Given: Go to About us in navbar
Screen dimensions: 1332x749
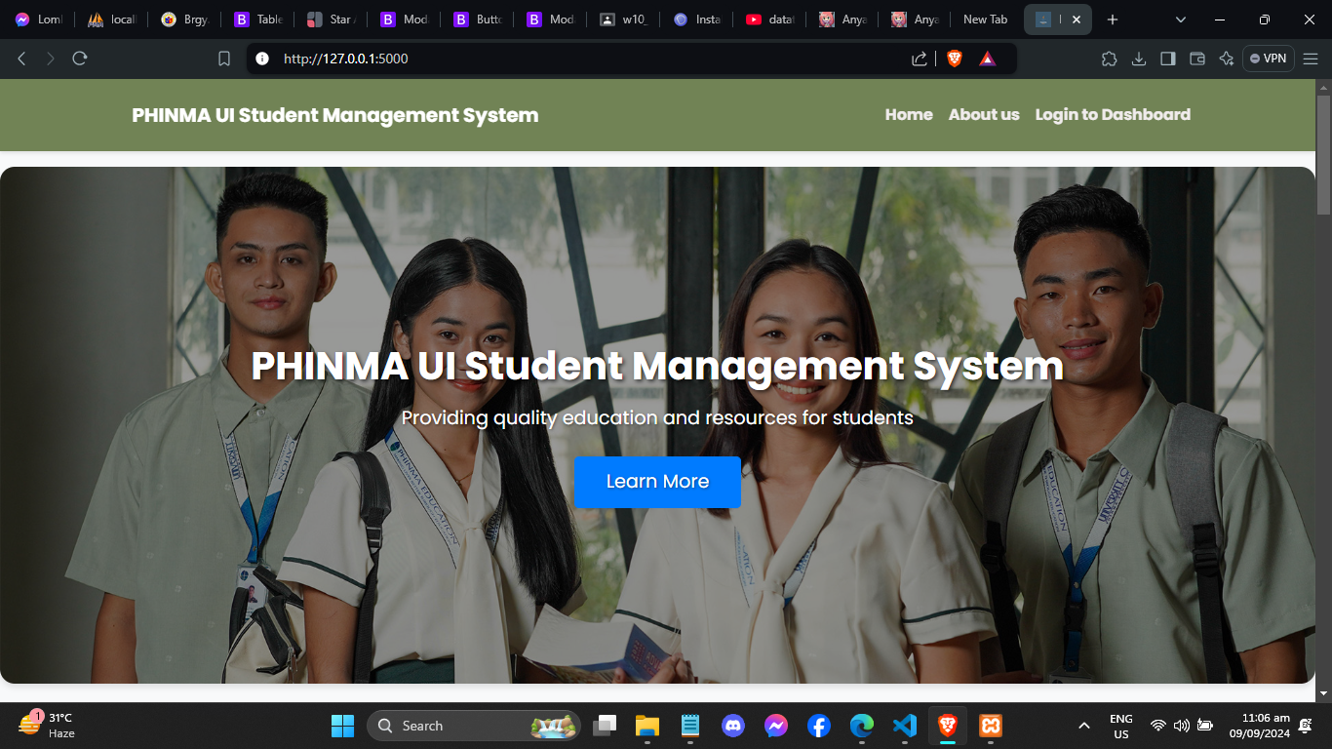Looking at the screenshot, I should pyautogui.click(x=983, y=115).
